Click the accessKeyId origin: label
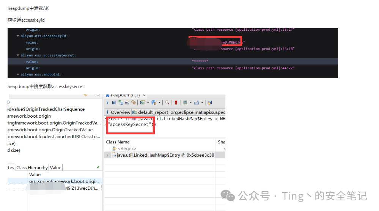The width and height of the screenshot is (379, 211). 33,49
